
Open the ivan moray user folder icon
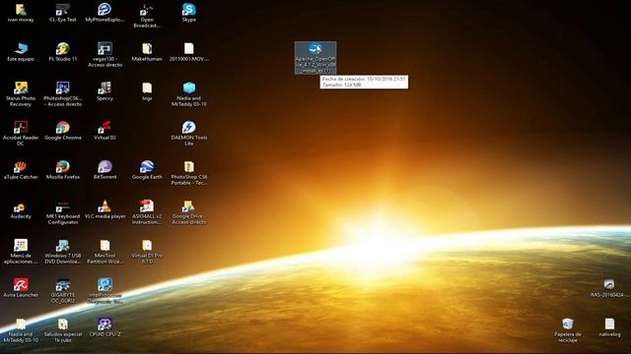(21, 10)
